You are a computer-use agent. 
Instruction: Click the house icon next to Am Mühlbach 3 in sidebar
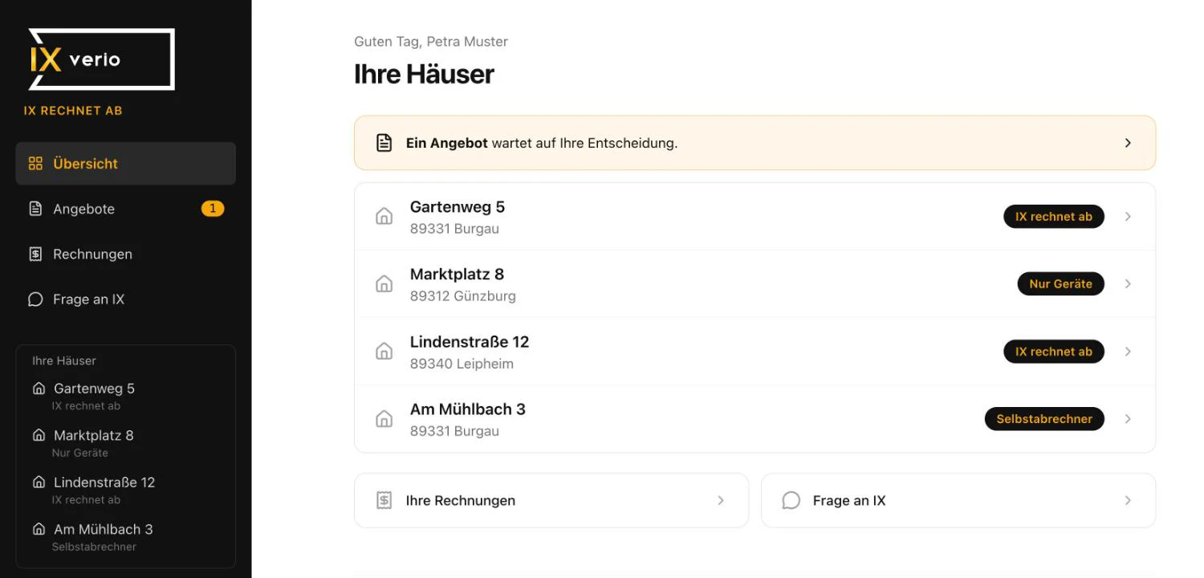39,529
